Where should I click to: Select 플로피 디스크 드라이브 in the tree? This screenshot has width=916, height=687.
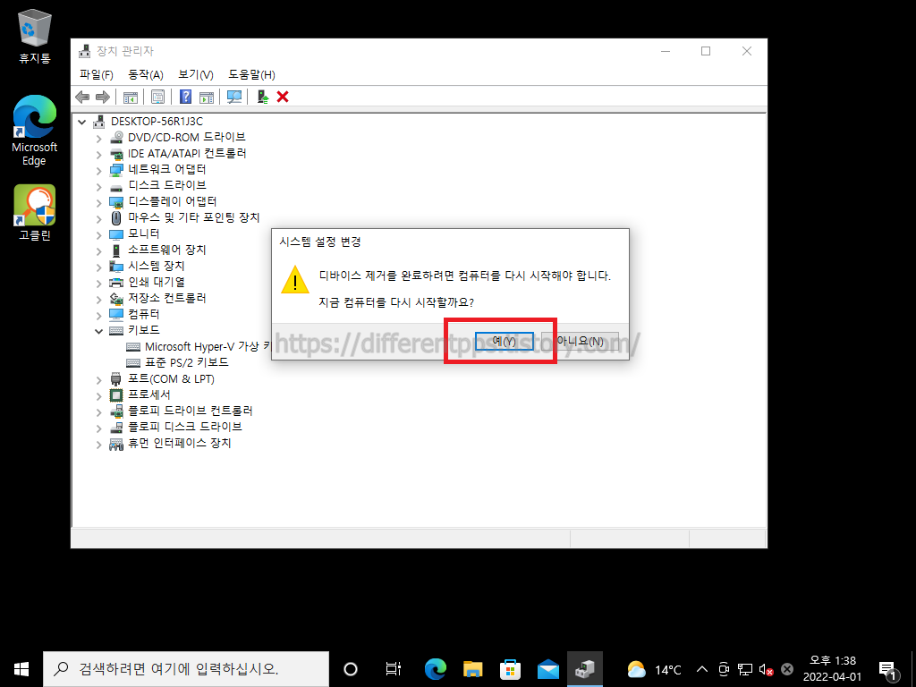[184, 427]
